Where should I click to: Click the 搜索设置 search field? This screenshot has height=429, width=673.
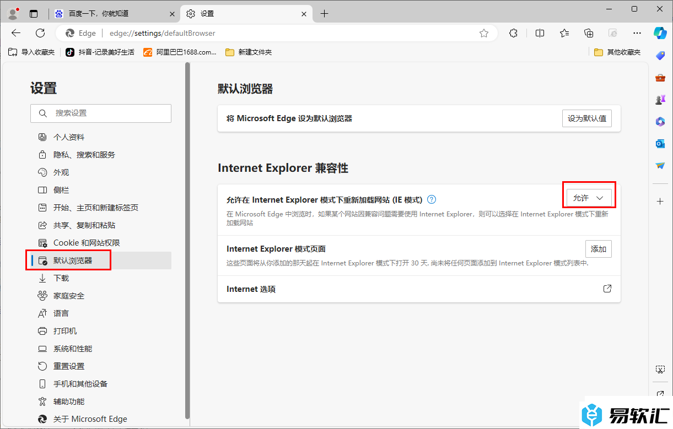101,113
